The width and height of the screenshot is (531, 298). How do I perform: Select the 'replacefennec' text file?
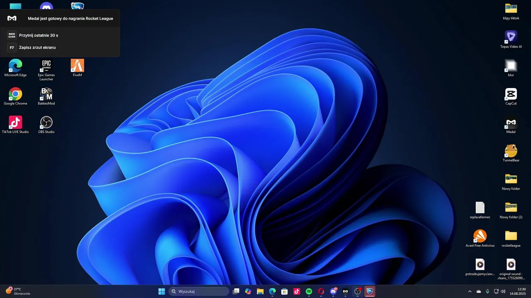tap(480, 210)
